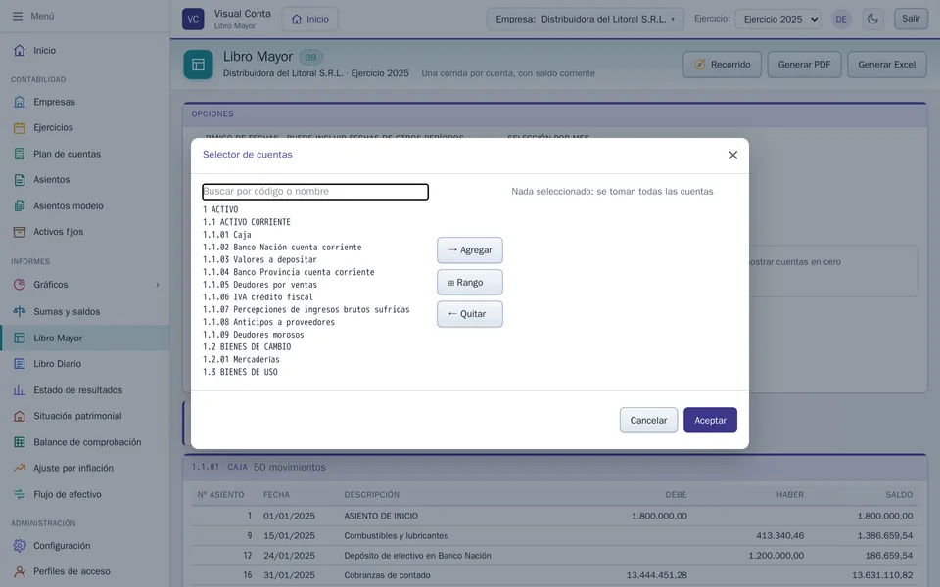Viewport: 940px width, 587px height.
Task: Click the Situación patrimonial icon
Action: click(x=20, y=416)
